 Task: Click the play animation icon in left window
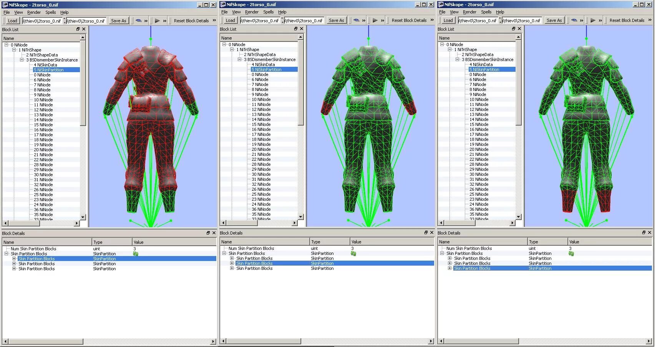[x=157, y=21]
